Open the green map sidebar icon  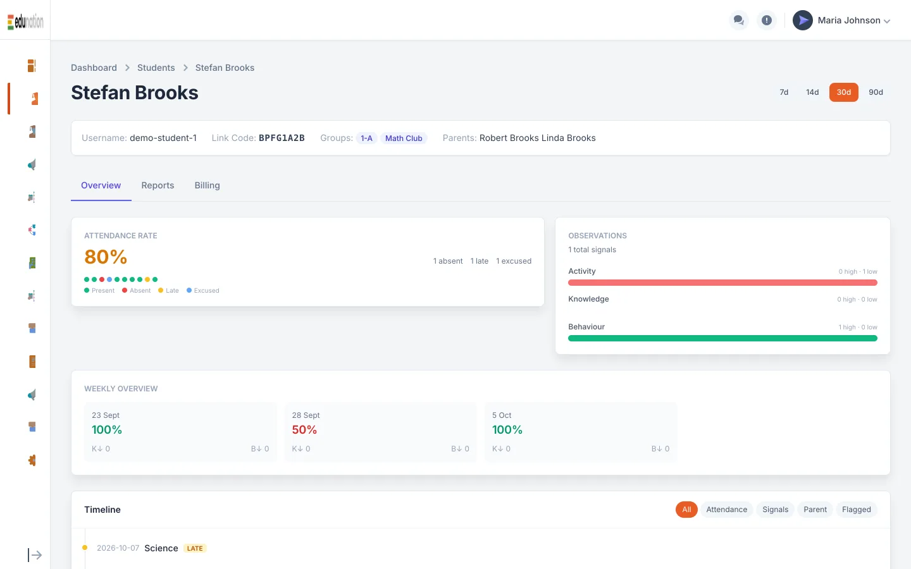pyautogui.click(x=32, y=263)
